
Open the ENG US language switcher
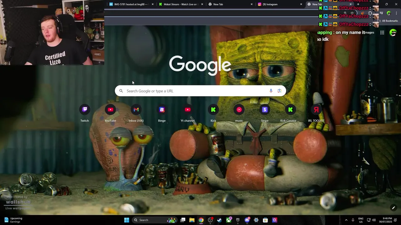click(361, 220)
